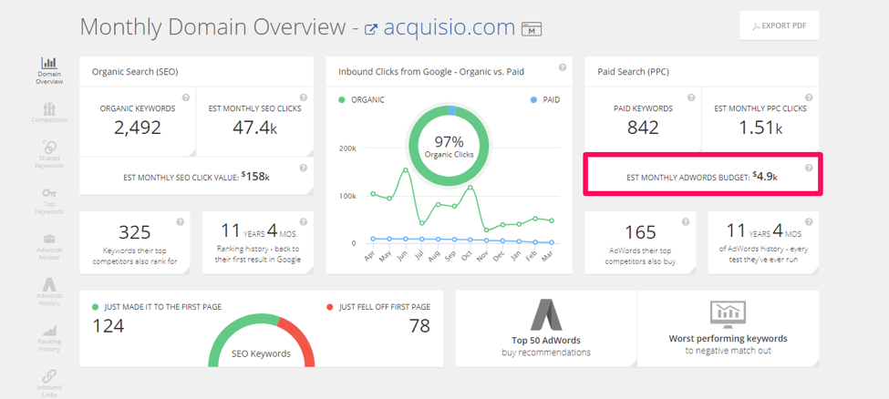Open Domain Overview in the sidebar

(x=49, y=71)
